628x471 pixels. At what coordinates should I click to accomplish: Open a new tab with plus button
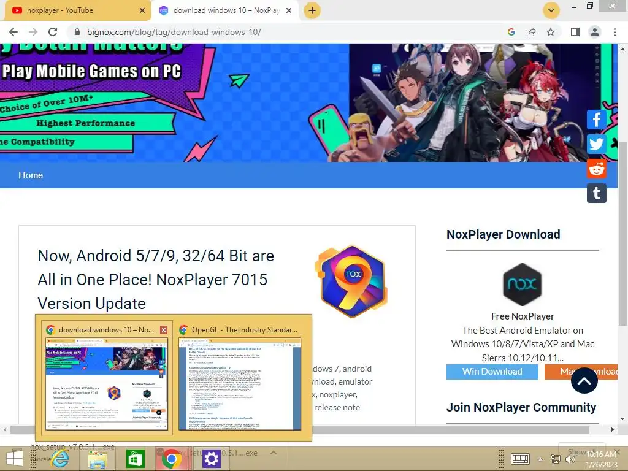coord(312,10)
